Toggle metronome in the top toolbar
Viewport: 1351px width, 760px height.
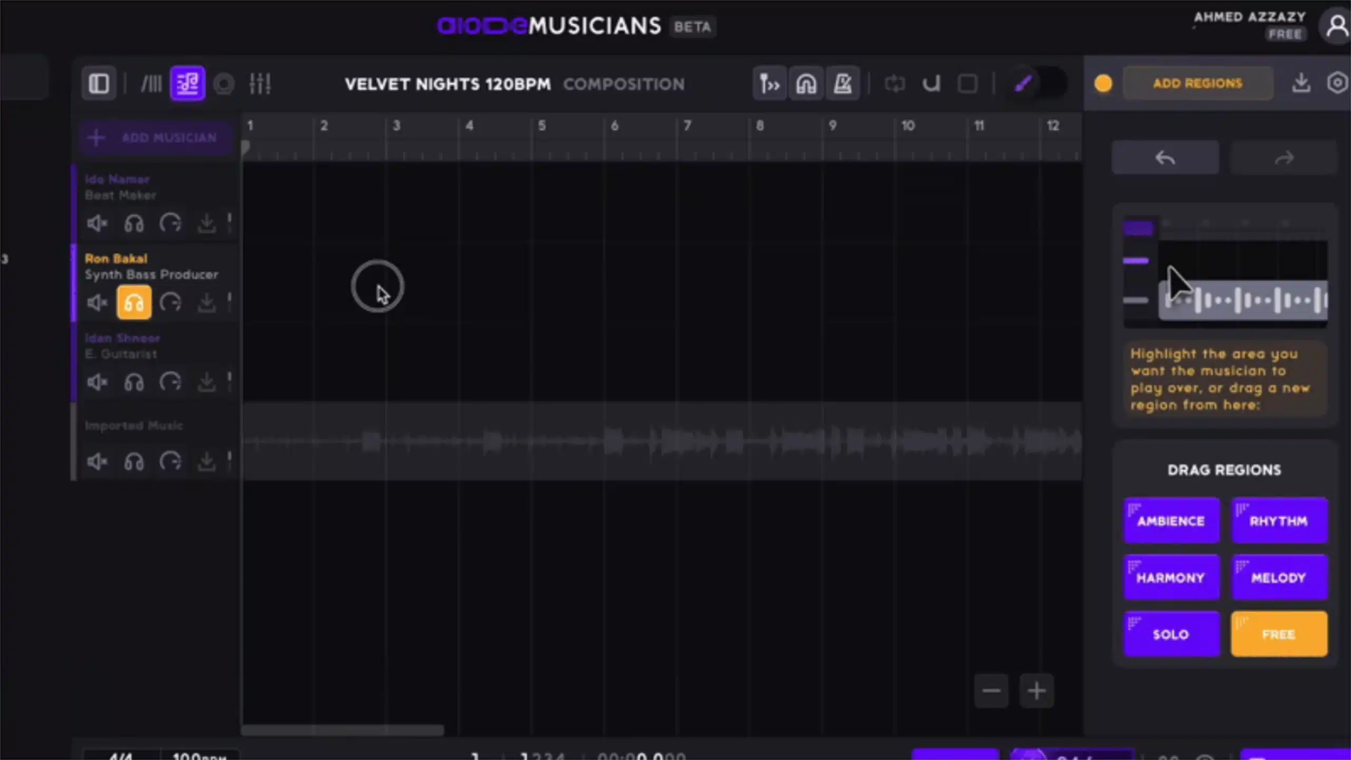point(843,83)
